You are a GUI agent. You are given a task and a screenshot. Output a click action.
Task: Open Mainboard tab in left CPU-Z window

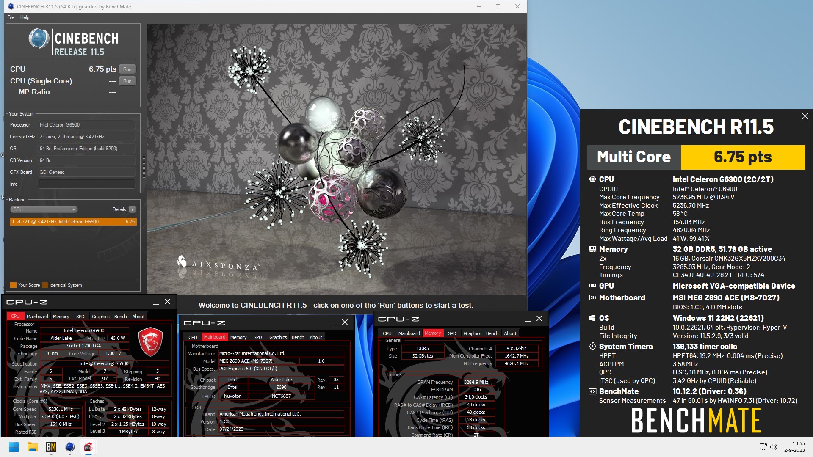pyautogui.click(x=37, y=317)
